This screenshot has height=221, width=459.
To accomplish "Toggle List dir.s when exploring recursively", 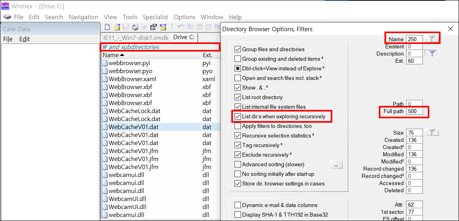I will click(x=237, y=116).
